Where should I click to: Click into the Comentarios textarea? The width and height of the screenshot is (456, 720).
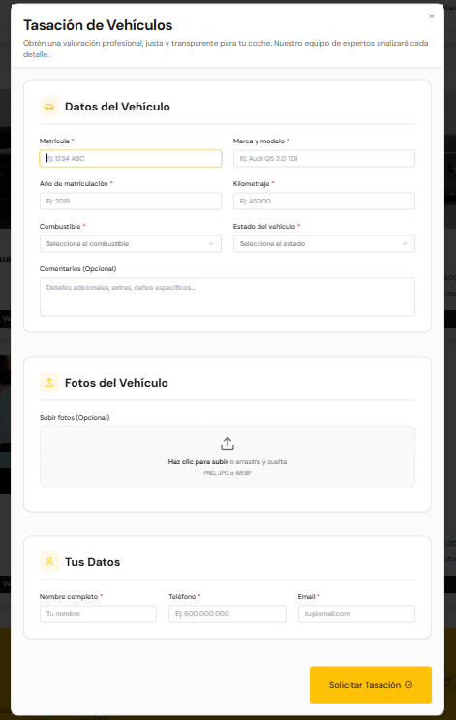tap(228, 297)
